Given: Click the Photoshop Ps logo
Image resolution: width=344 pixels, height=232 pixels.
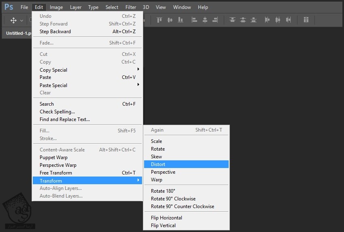Looking at the screenshot, I should coord(8,7).
